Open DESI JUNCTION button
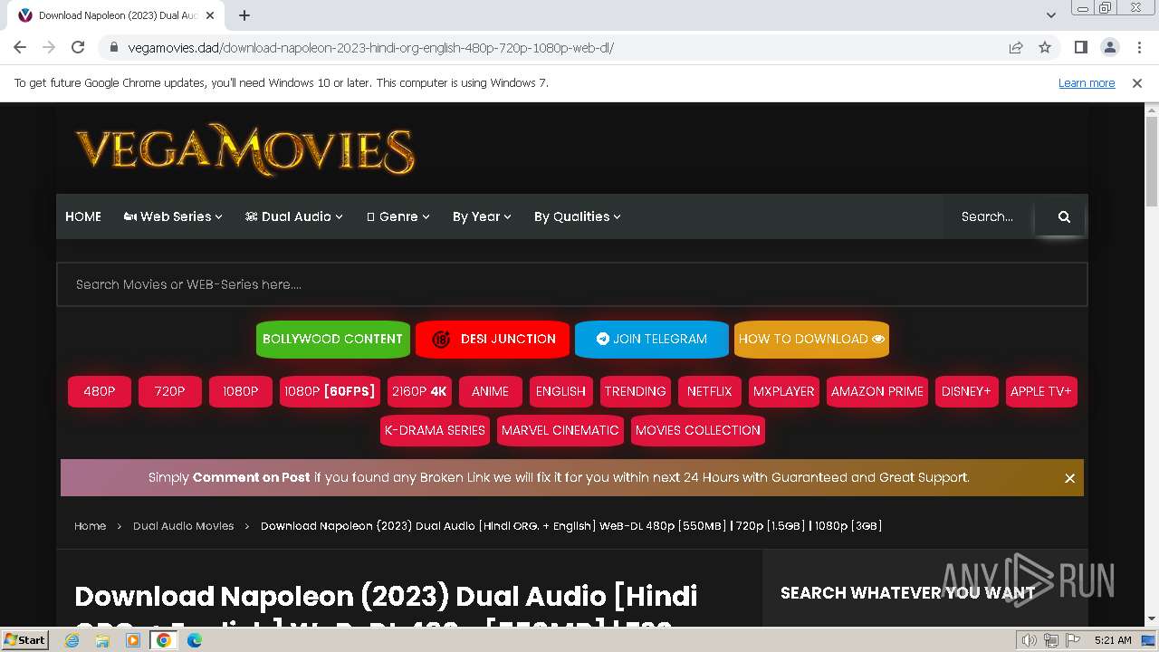Viewport: 1159px width, 652px height. (x=493, y=339)
